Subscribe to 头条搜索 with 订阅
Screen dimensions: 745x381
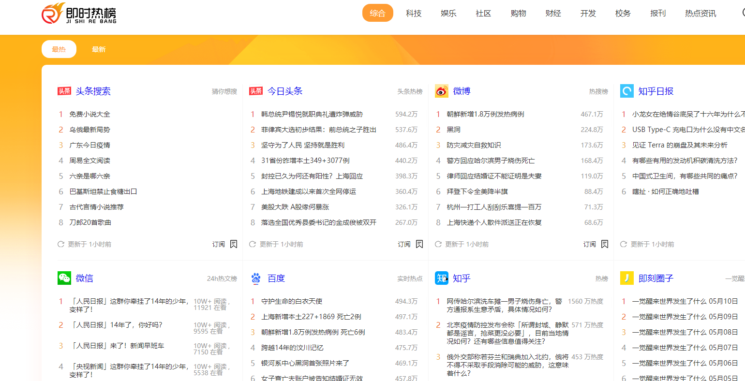tap(219, 244)
